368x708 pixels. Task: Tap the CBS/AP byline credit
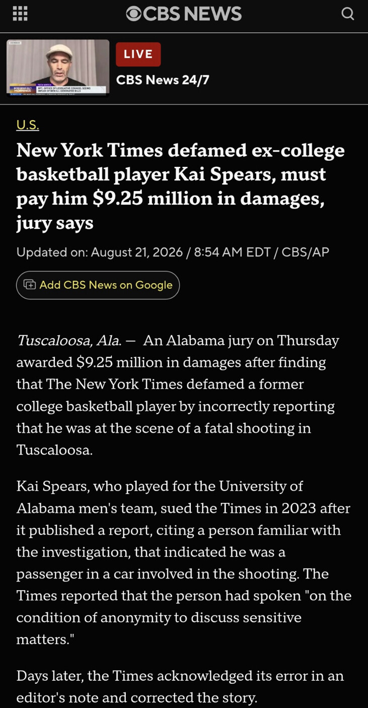point(306,252)
